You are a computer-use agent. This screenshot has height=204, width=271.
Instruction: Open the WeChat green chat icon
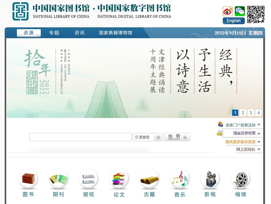[x=240, y=11]
